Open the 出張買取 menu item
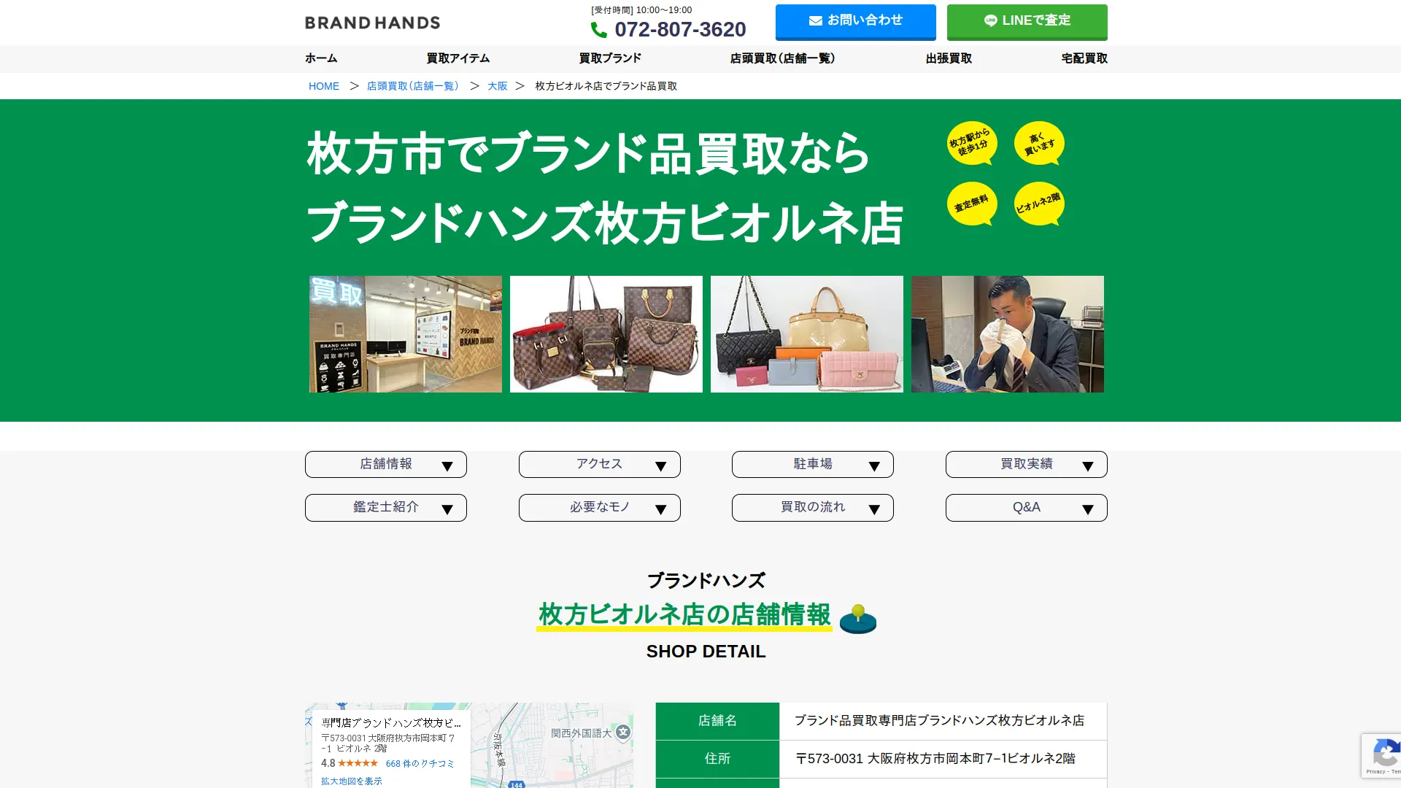The height and width of the screenshot is (788, 1401). (x=949, y=58)
